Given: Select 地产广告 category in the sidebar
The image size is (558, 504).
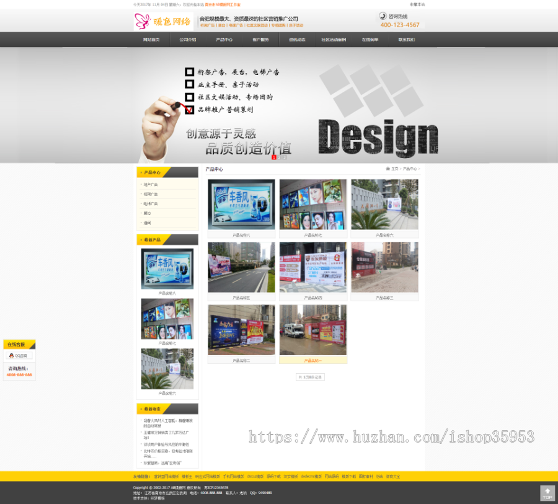Looking at the screenshot, I should [151, 185].
